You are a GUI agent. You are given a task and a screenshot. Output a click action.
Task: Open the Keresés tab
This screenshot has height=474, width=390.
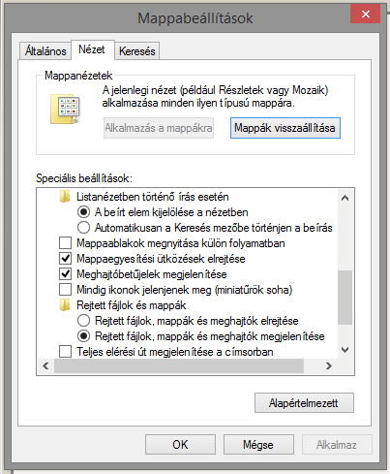click(137, 51)
